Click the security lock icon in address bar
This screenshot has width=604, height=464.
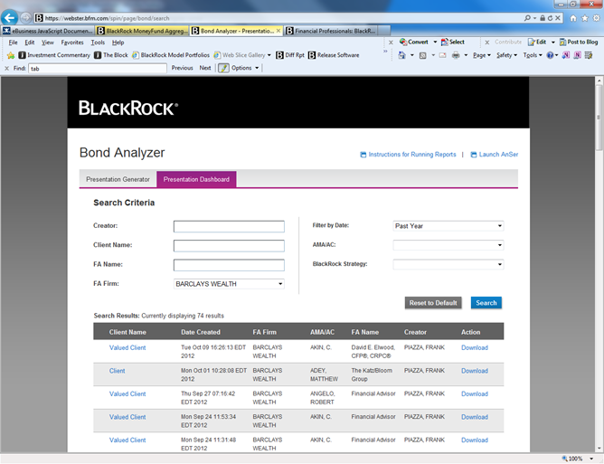point(543,18)
